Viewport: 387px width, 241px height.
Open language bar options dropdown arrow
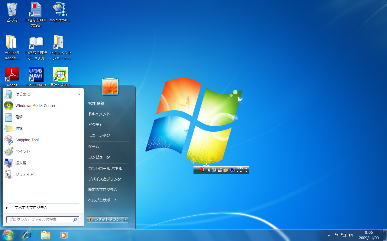tap(246, 172)
